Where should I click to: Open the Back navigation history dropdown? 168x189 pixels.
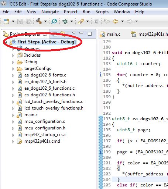point(122,21)
